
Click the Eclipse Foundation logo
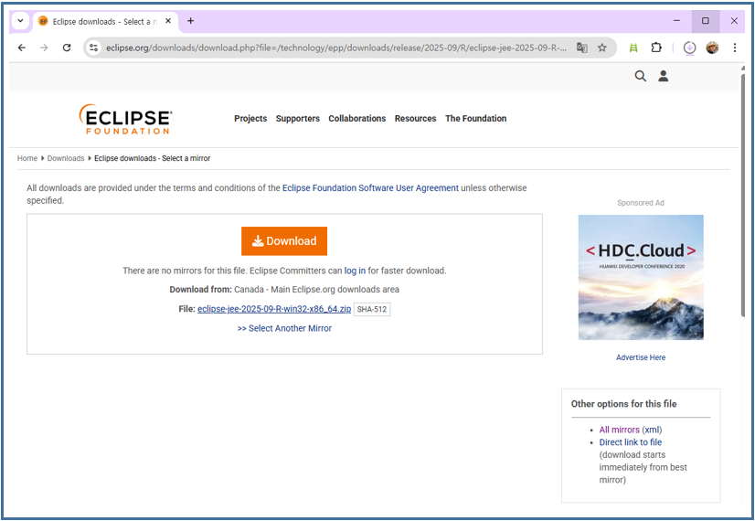tap(125, 119)
